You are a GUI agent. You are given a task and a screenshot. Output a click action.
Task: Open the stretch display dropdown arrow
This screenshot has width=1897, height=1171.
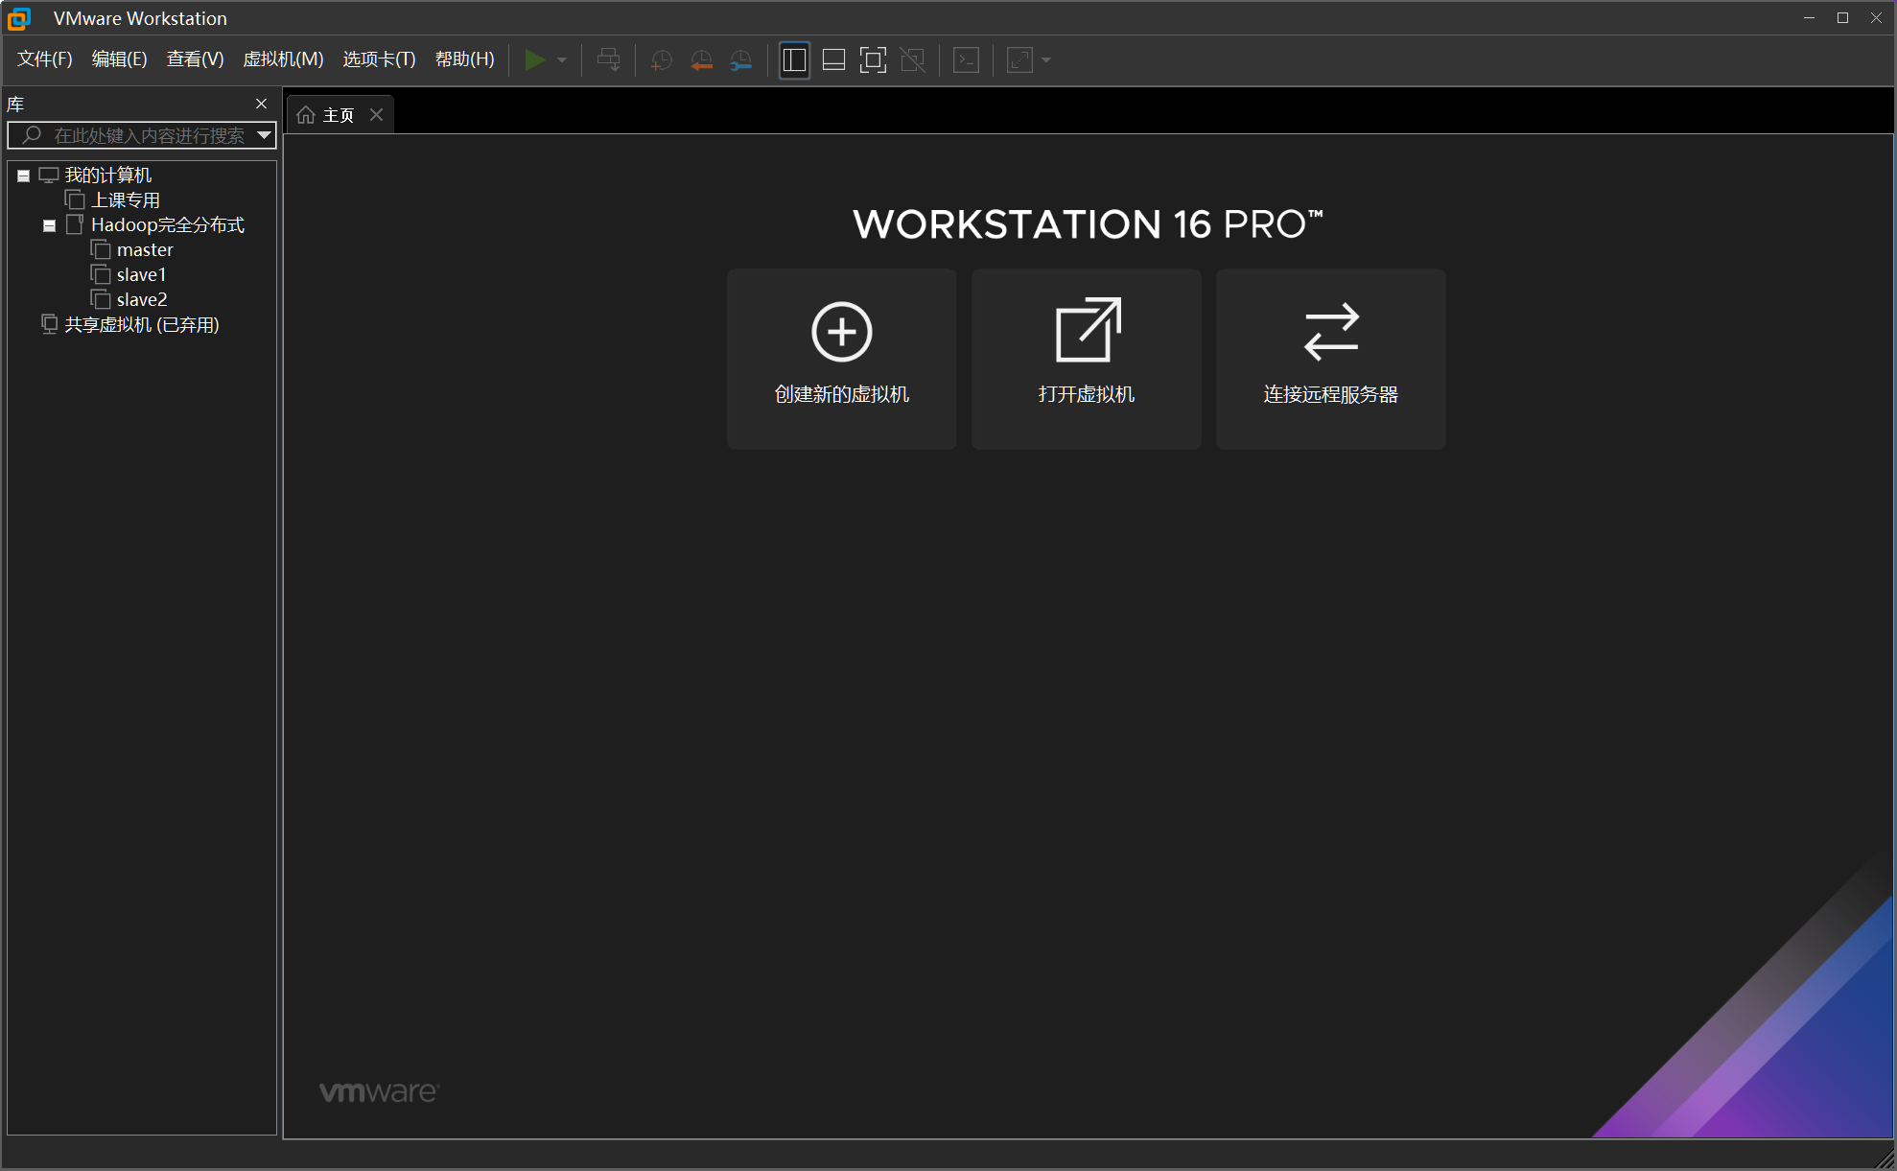(x=1046, y=60)
